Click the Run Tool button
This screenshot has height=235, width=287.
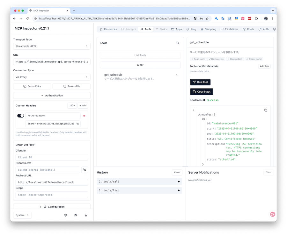pyautogui.click(x=200, y=82)
